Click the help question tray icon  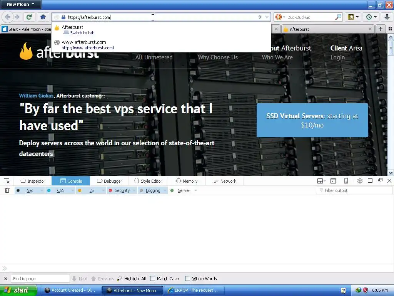click(x=343, y=291)
